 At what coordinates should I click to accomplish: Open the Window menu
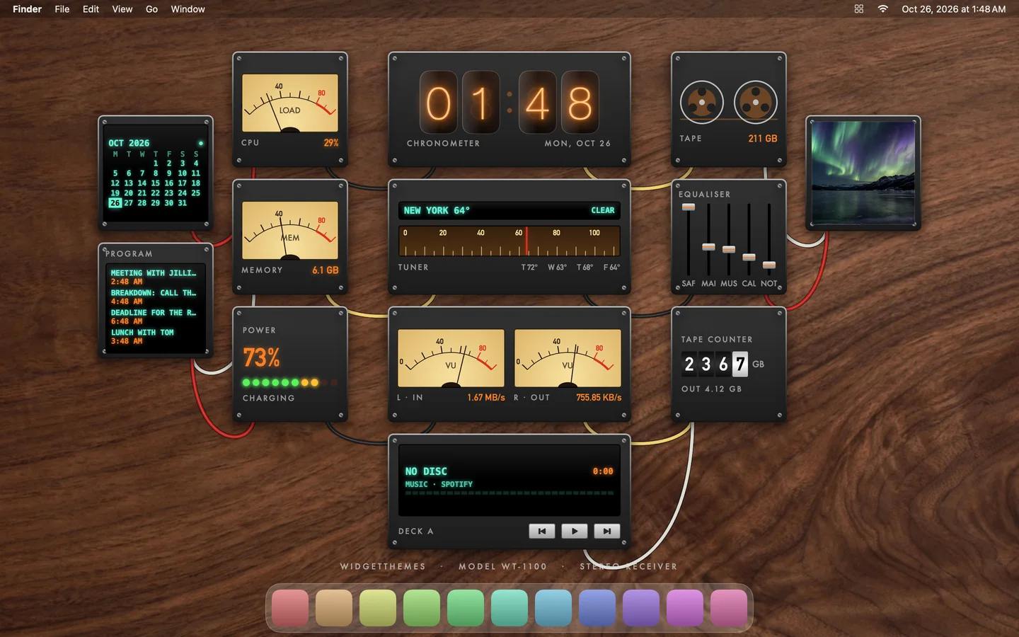[188, 9]
